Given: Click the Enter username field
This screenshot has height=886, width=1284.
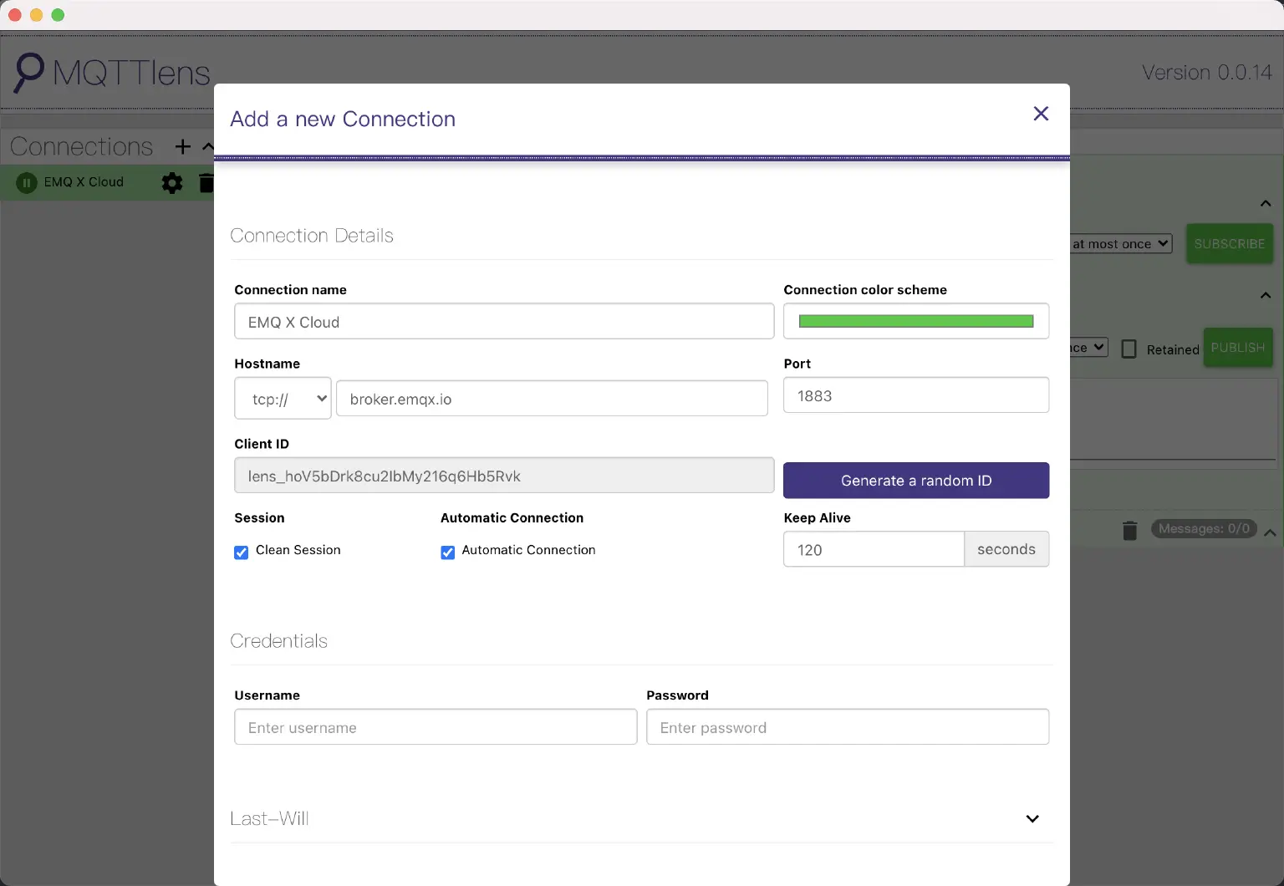Looking at the screenshot, I should (435, 726).
